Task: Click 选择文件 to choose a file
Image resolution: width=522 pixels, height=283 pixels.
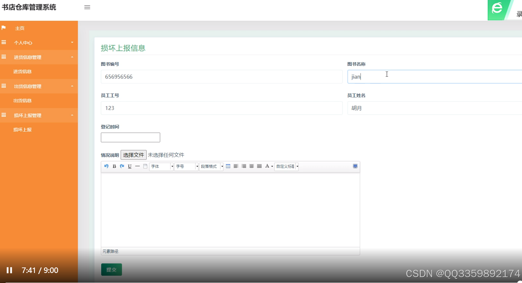Action: pyautogui.click(x=133, y=155)
